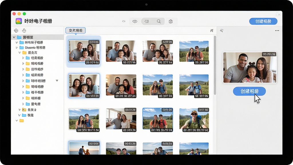Click the blue folder icon on the Dioamio row
This screenshot has height=165, width=293.
point(22,48)
